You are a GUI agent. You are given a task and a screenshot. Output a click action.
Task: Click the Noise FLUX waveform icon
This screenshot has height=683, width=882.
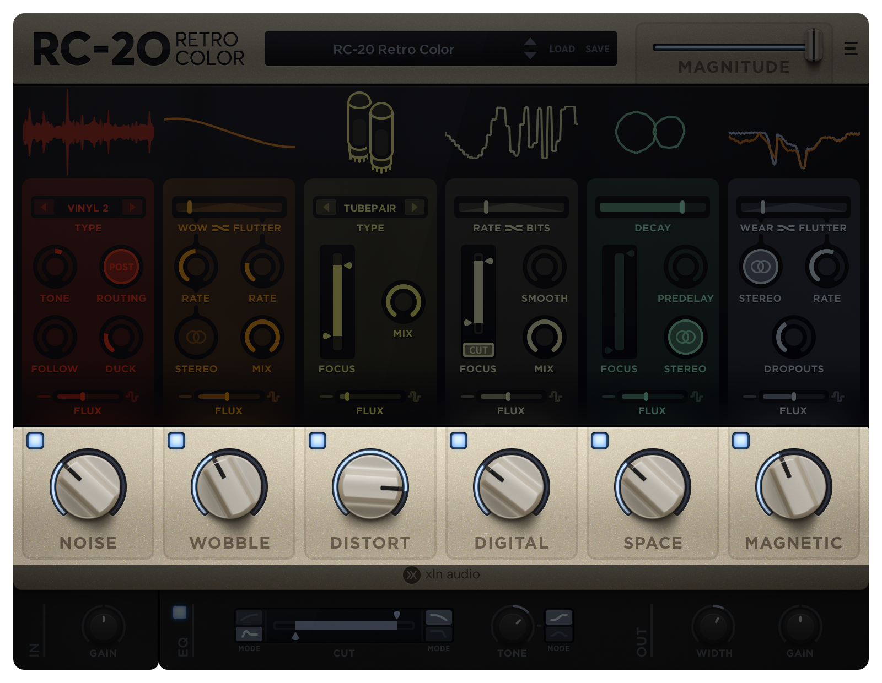pyautogui.click(x=133, y=397)
